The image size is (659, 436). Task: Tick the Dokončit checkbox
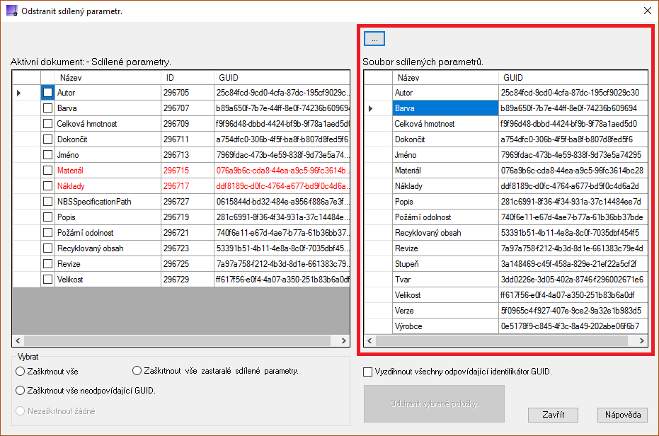(x=48, y=139)
